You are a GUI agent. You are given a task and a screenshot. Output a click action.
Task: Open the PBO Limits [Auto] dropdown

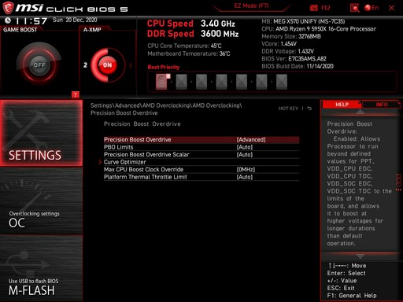click(x=201, y=147)
